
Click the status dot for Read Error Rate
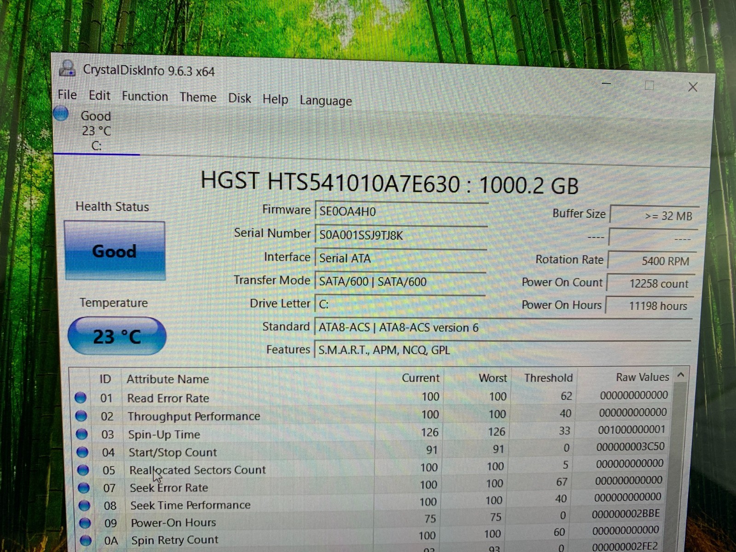80,397
